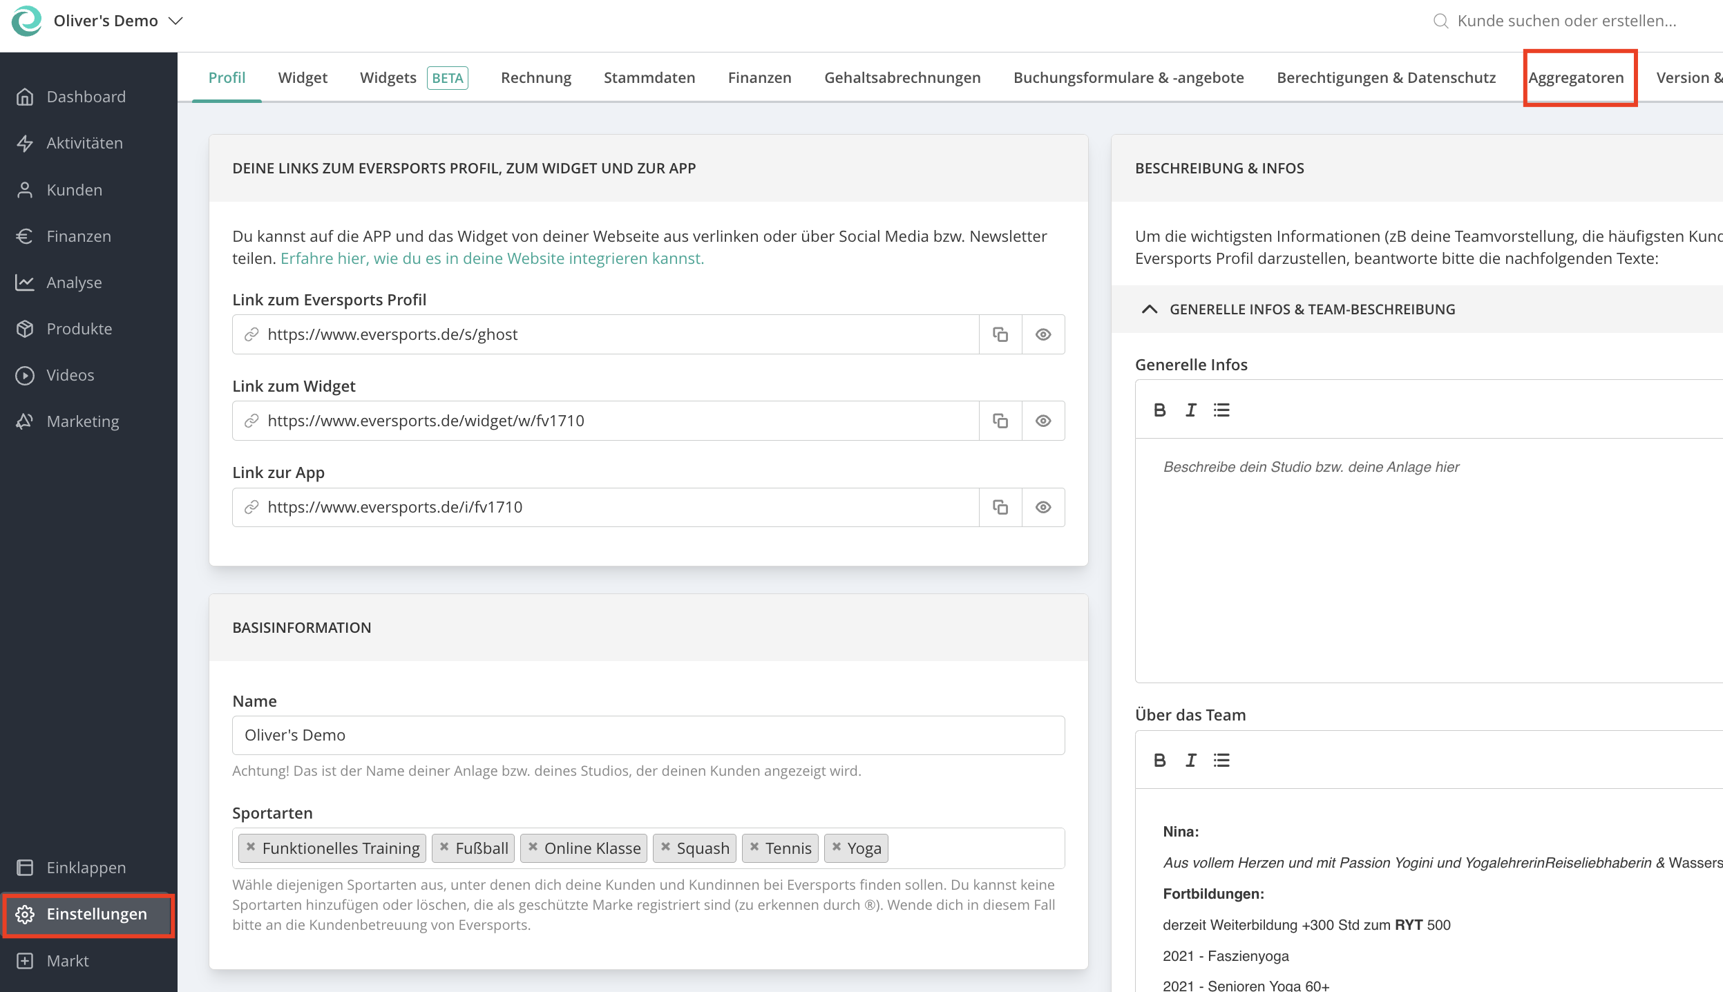
Task: Copy the Eversports Profil link
Action: click(x=1000, y=334)
